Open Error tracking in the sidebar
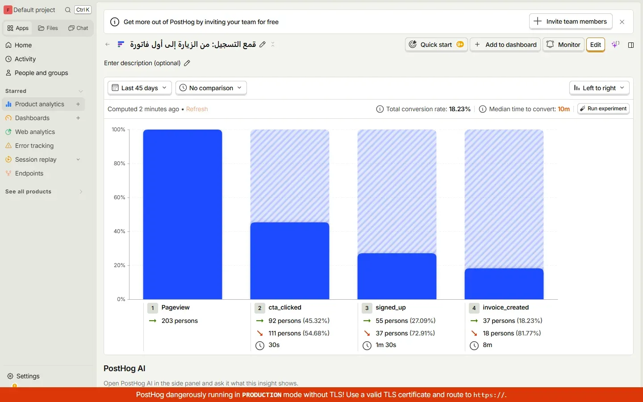643x402 pixels. (43, 146)
